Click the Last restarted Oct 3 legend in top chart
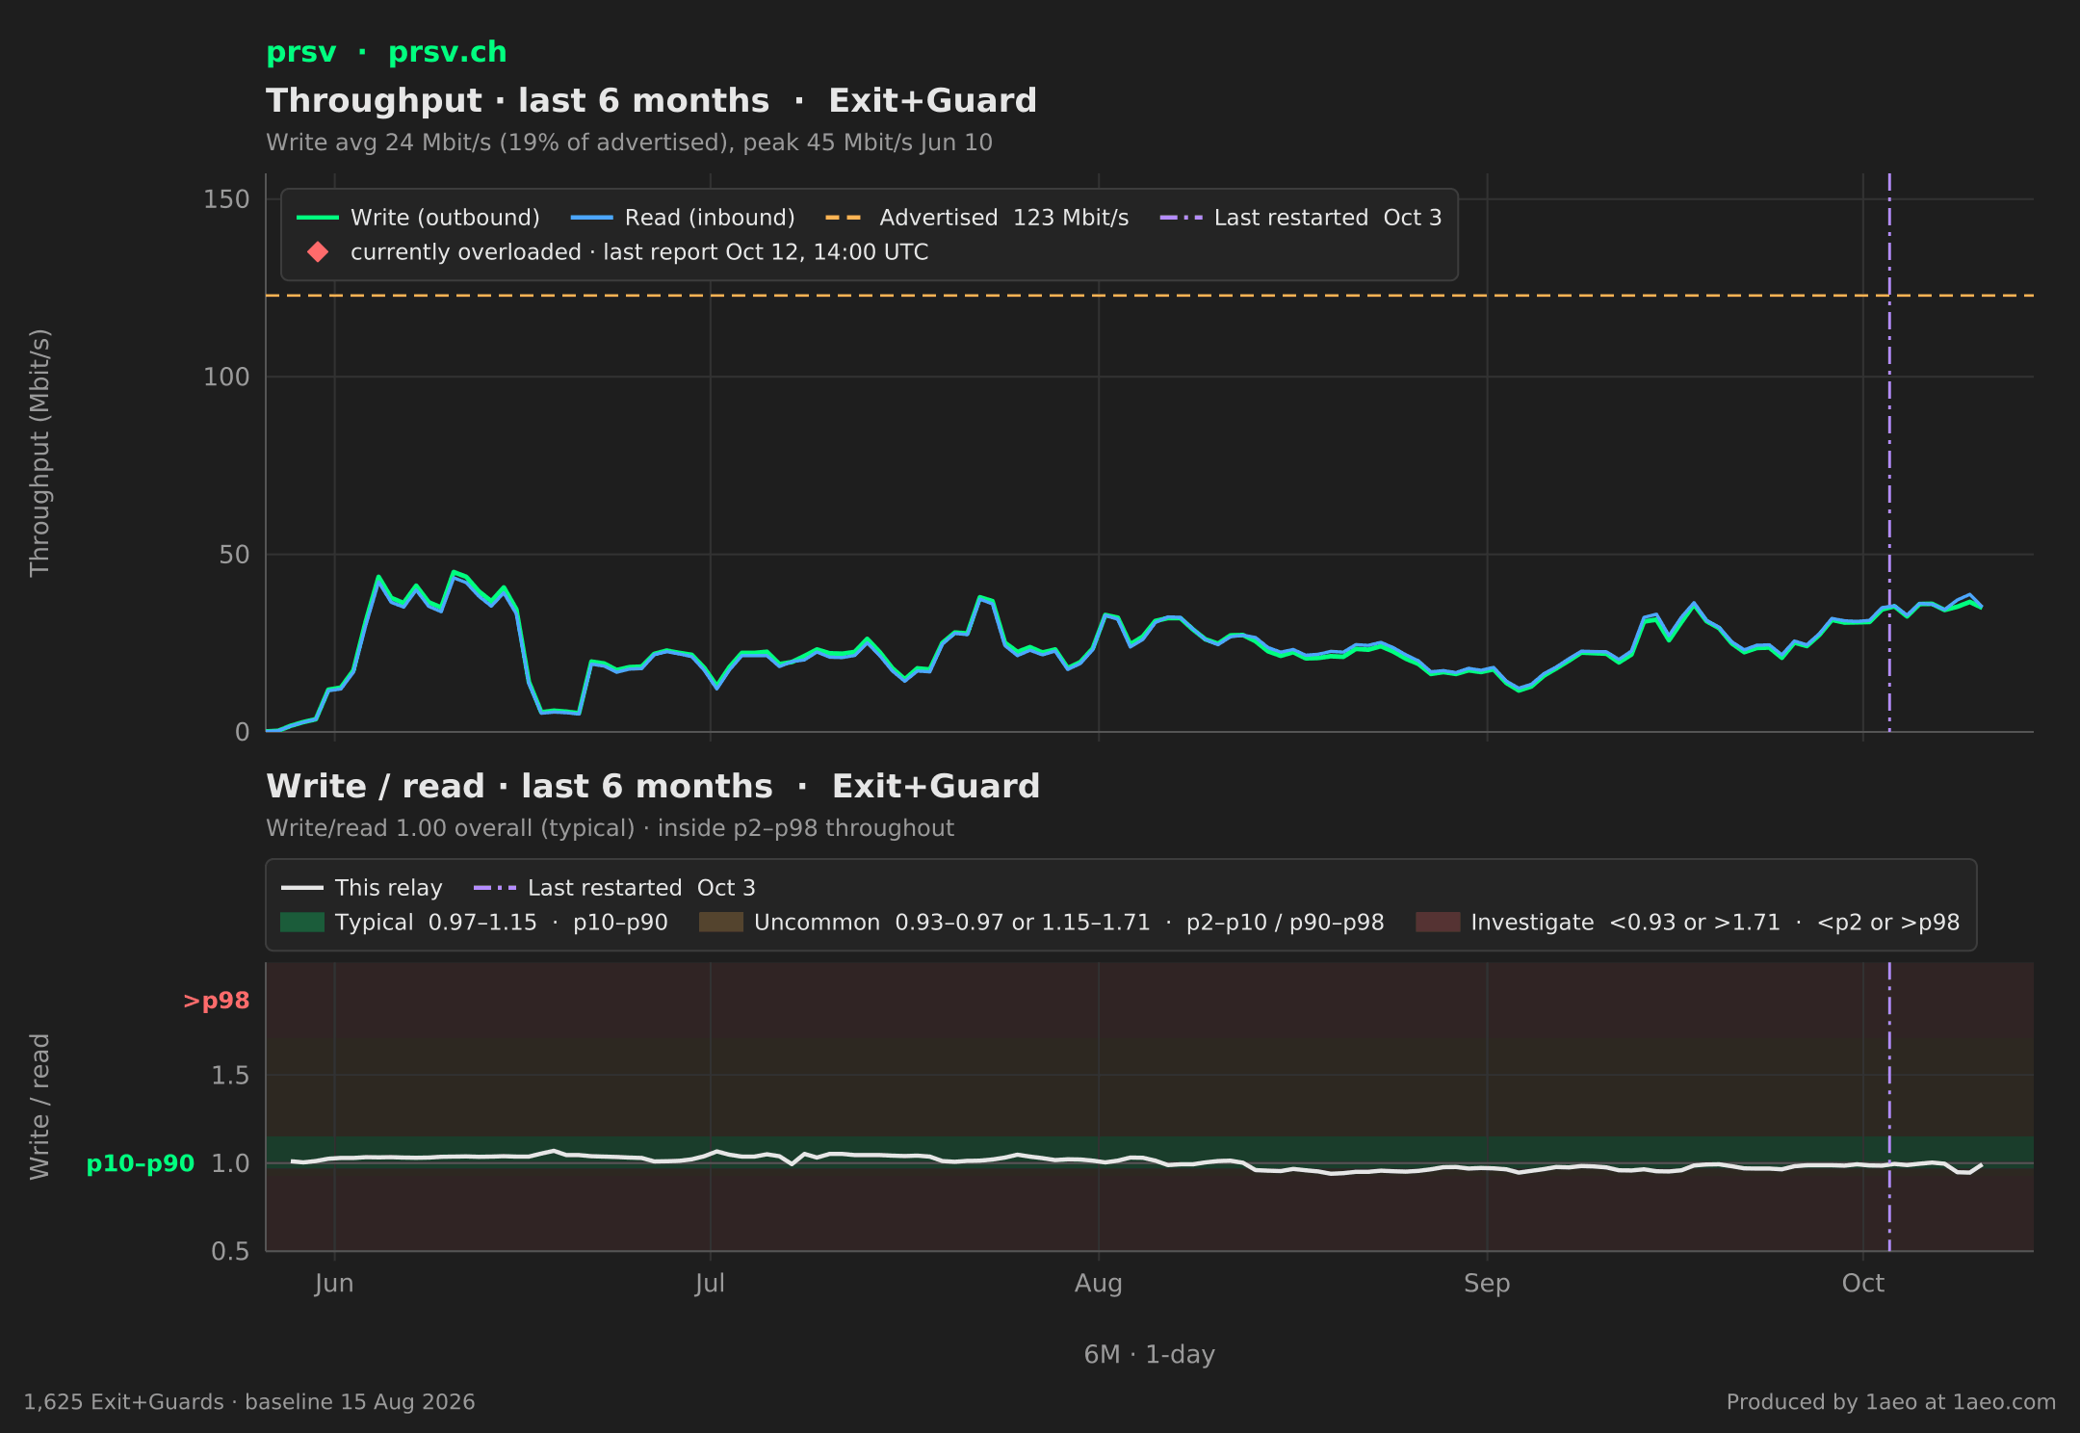This screenshot has width=2080, height=1433. tap(1301, 218)
